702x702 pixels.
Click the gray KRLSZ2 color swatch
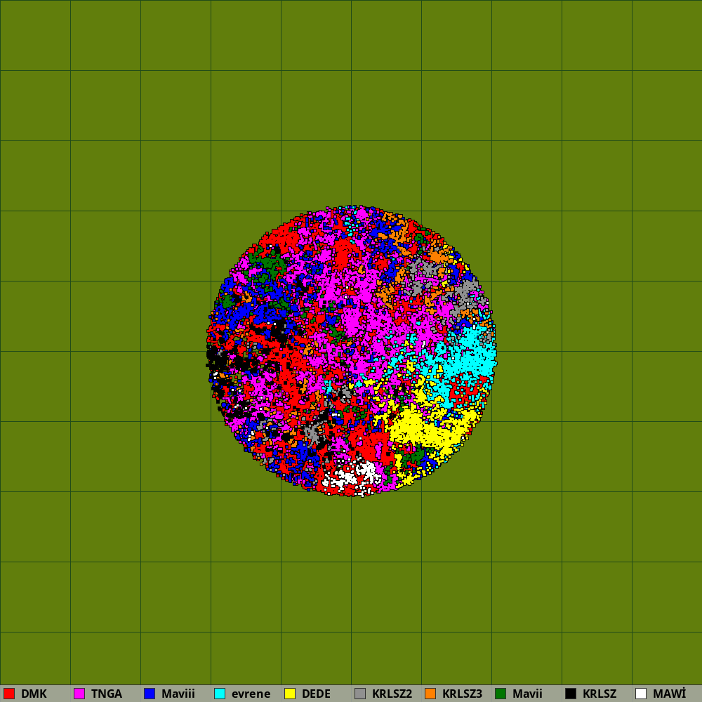[x=360, y=694]
